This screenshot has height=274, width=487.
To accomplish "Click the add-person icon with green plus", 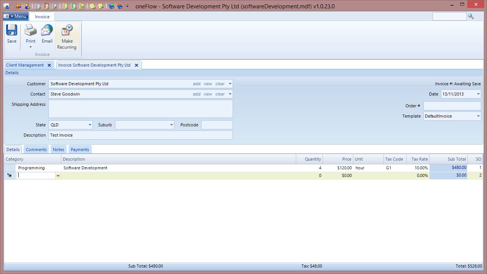I will point(27,6).
